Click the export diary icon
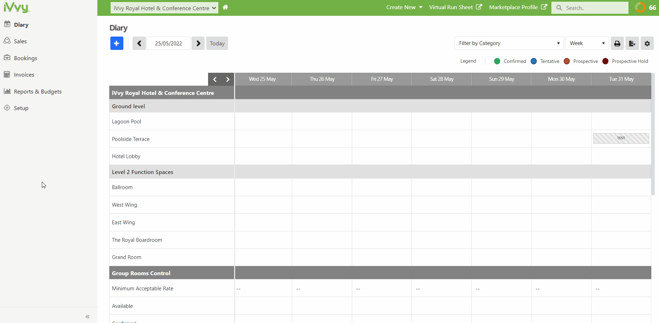Screen dimensions: 659x323 pos(632,43)
